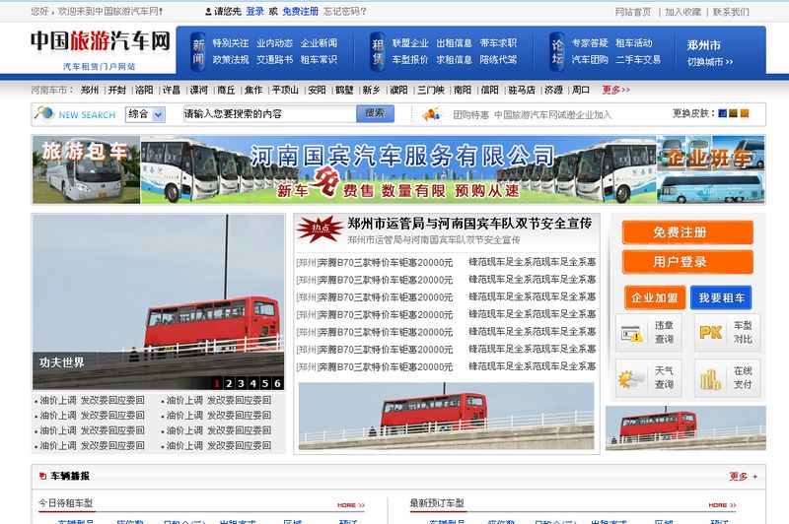This screenshot has height=524, width=789.
Task: Go to 企业新闻 menu item
Action: coord(319,43)
